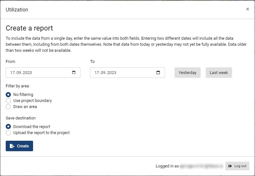Screen dimensions: 255x176
Task: Click the Filter by area label
Action: click(17, 86)
